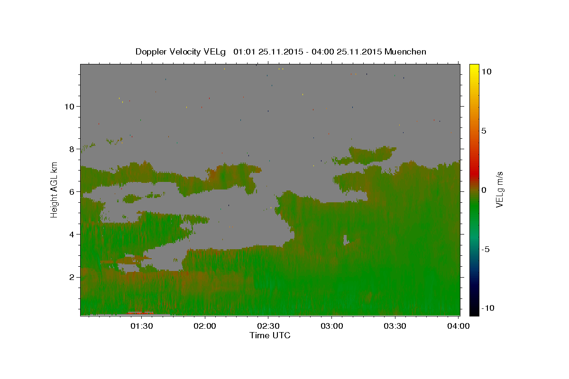Click the 04:00 time axis tick label
The width and height of the screenshot is (569, 379).
(459, 326)
